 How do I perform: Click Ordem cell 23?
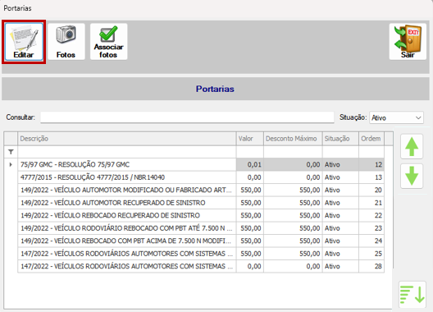(x=371, y=228)
